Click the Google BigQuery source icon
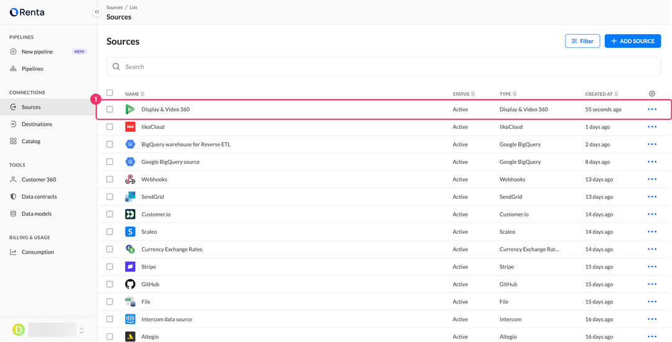672x342 pixels. (130, 162)
